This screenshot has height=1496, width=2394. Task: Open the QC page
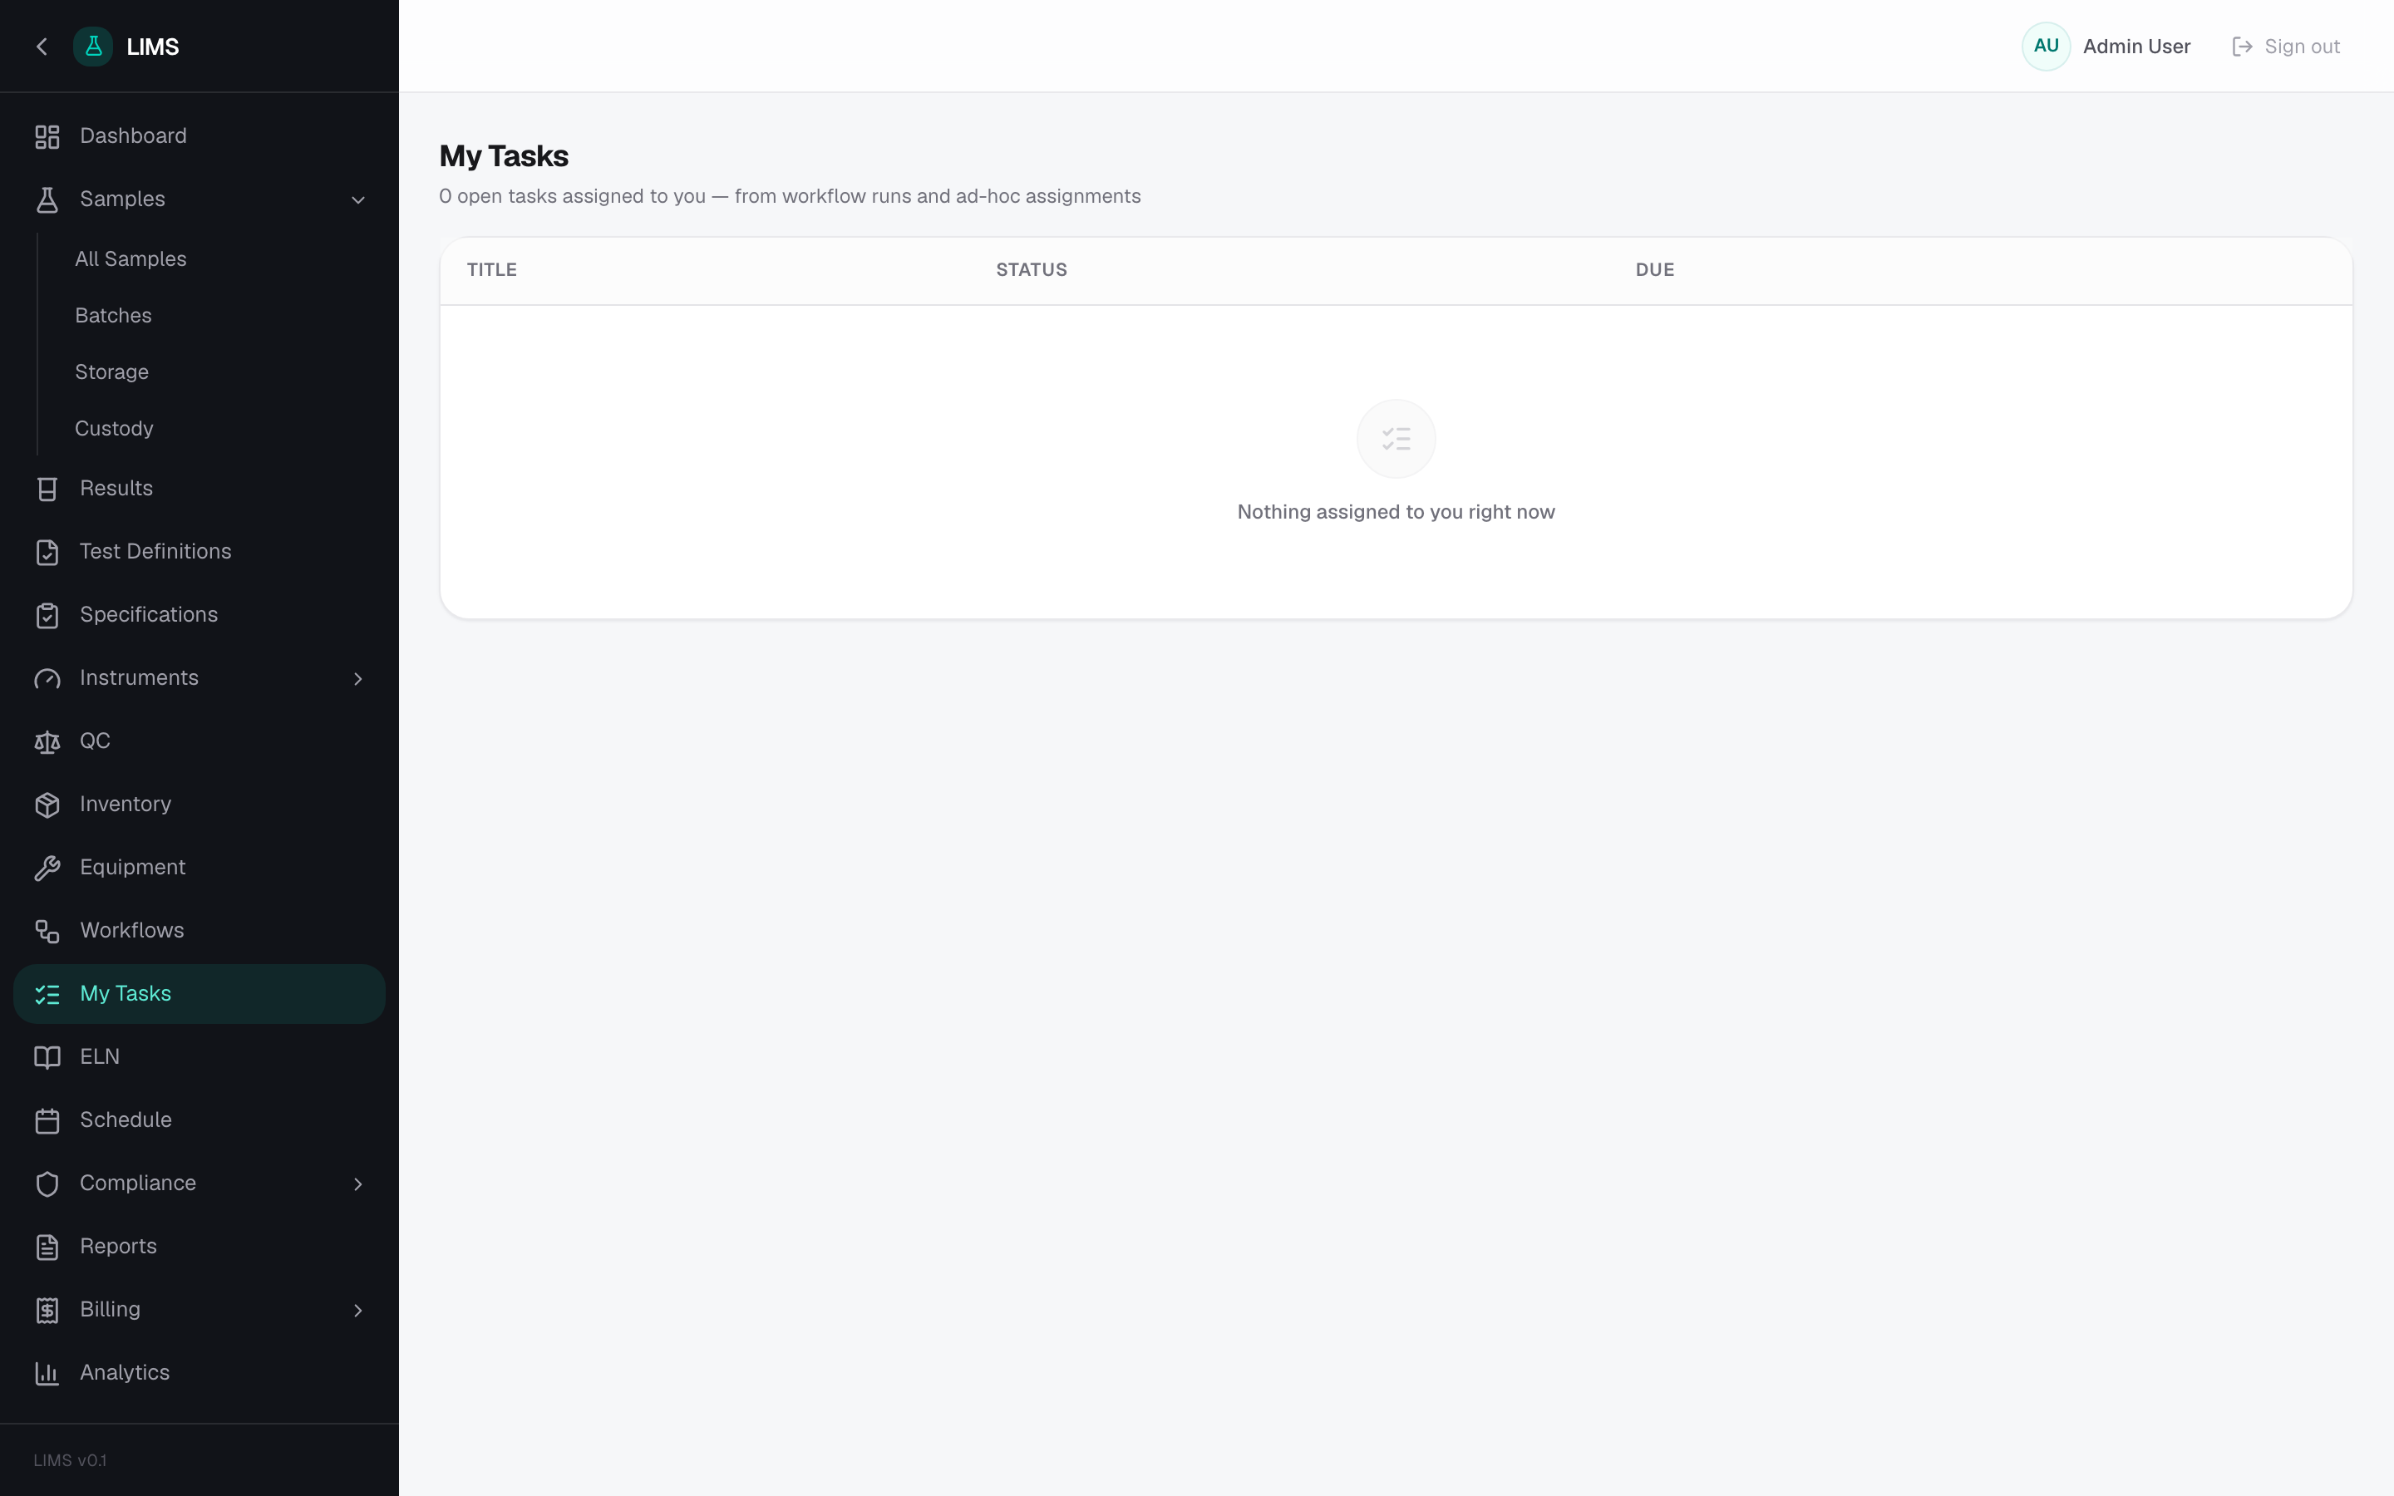coord(199,742)
